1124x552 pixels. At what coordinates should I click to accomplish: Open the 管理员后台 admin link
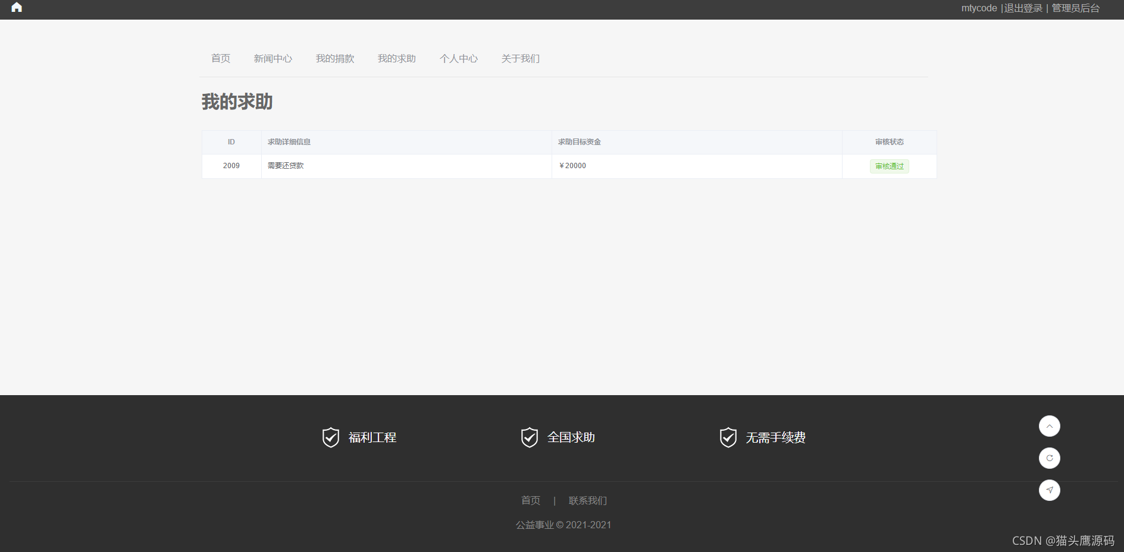click(1076, 8)
